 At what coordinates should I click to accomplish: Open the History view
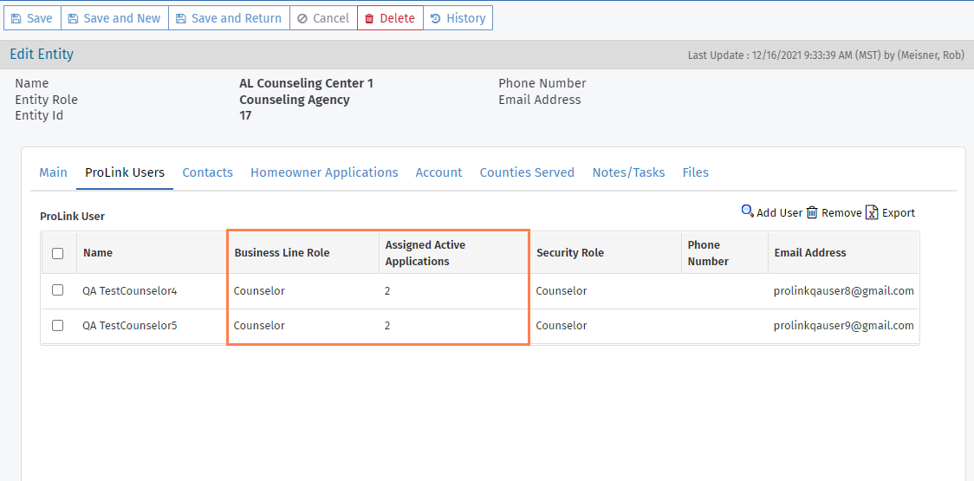tap(458, 18)
